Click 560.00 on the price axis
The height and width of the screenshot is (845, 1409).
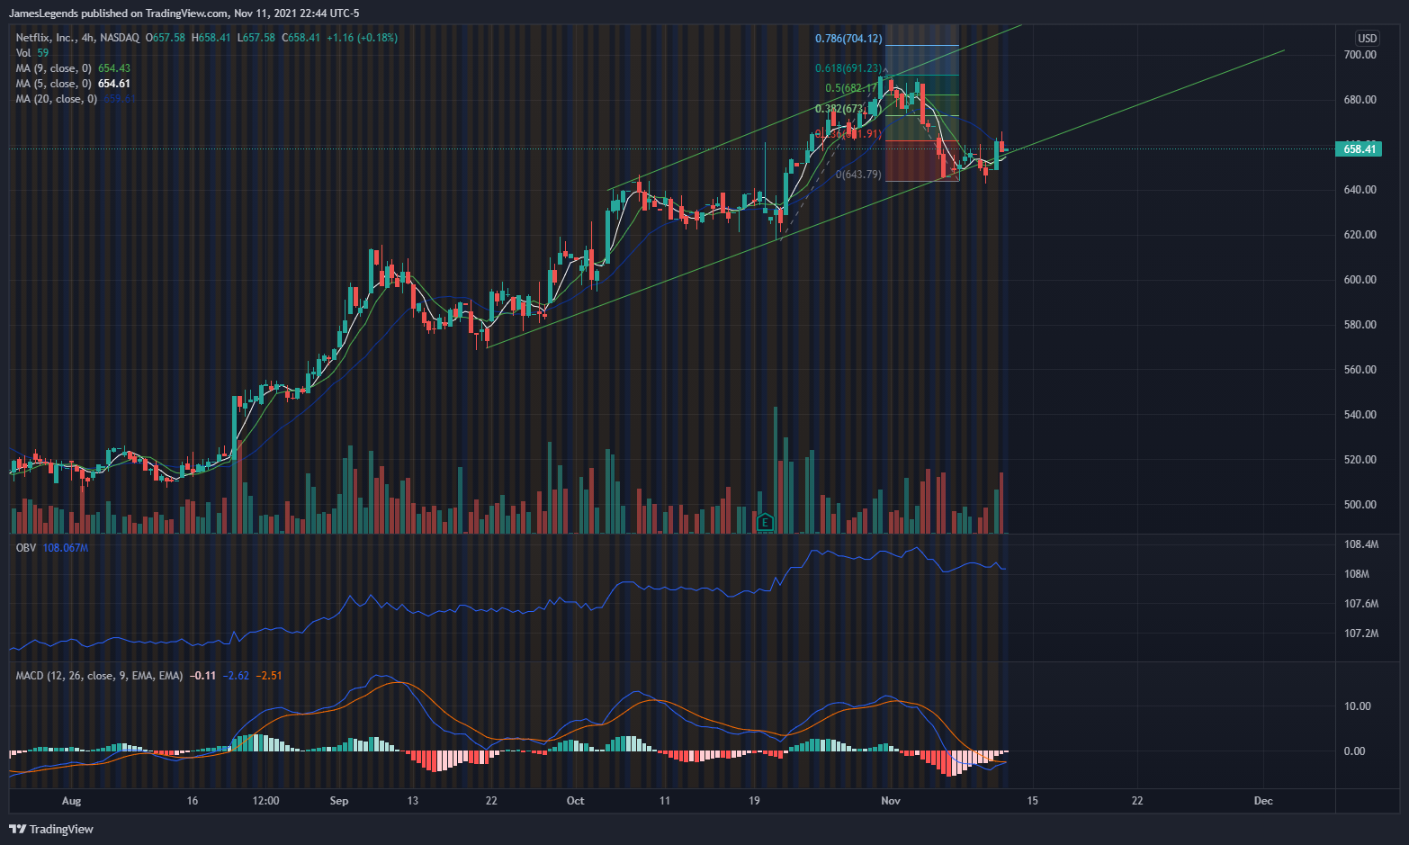pos(1360,370)
